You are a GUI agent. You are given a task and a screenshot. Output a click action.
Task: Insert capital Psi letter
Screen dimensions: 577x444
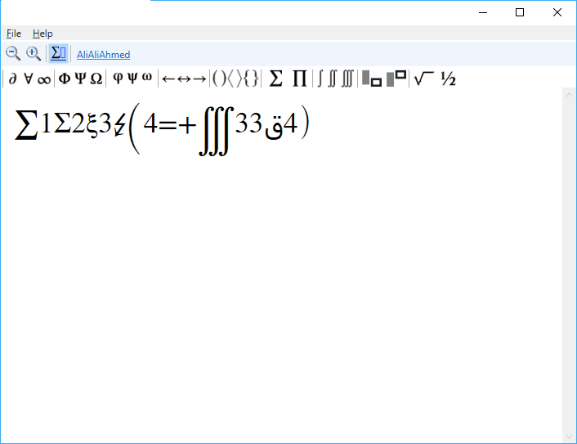point(80,78)
